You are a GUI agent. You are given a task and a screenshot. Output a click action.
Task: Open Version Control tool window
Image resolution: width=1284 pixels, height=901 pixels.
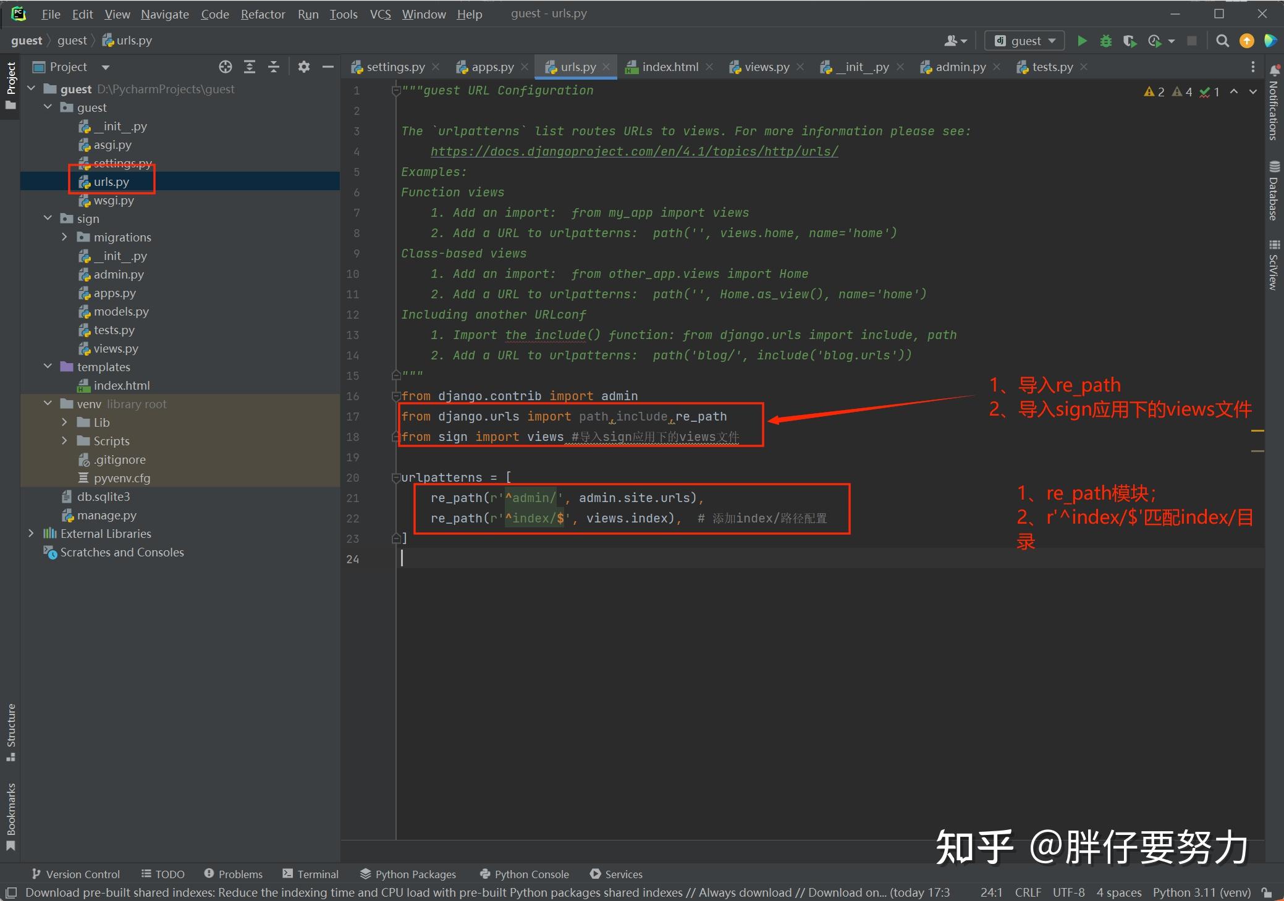click(x=75, y=874)
